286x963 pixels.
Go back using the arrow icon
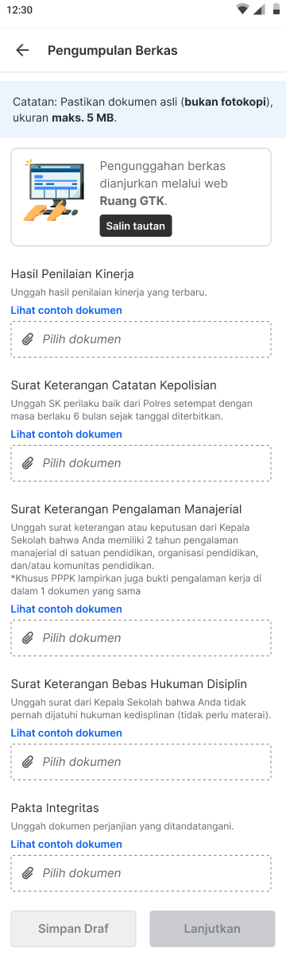point(22,50)
